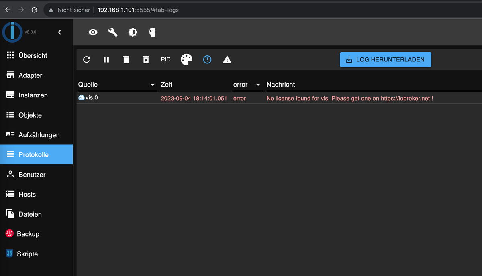Screen dimensions: 482x276
Task: Open the wrench system settings icon
Action: (113, 32)
